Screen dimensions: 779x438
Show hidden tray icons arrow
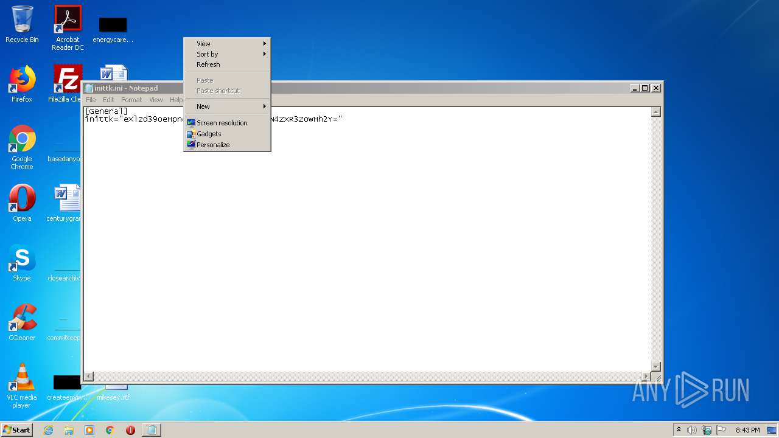click(679, 430)
